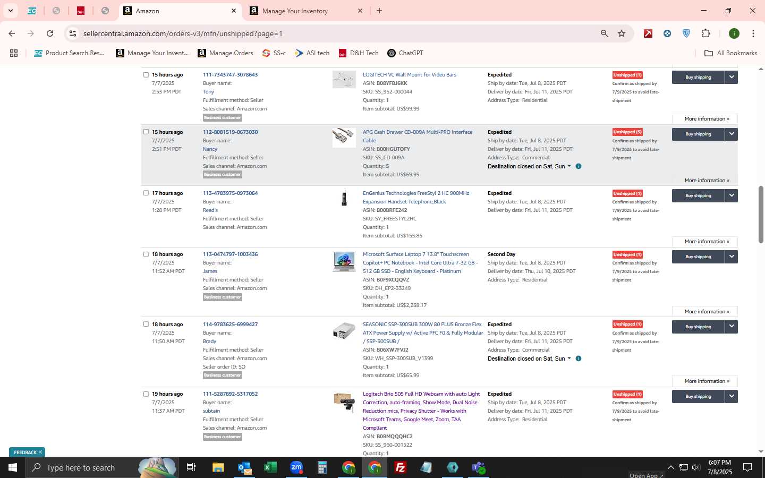Expand More information for EnGenius order
Viewport: 765px width, 478px height.
tap(704, 242)
